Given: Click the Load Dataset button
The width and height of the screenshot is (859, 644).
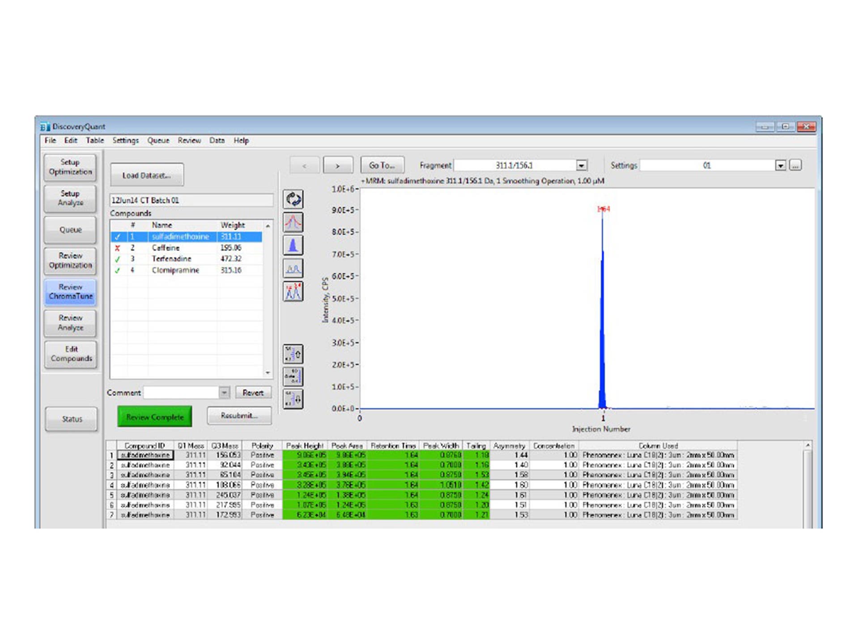Looking at the screenshot, I should point(147,175).
